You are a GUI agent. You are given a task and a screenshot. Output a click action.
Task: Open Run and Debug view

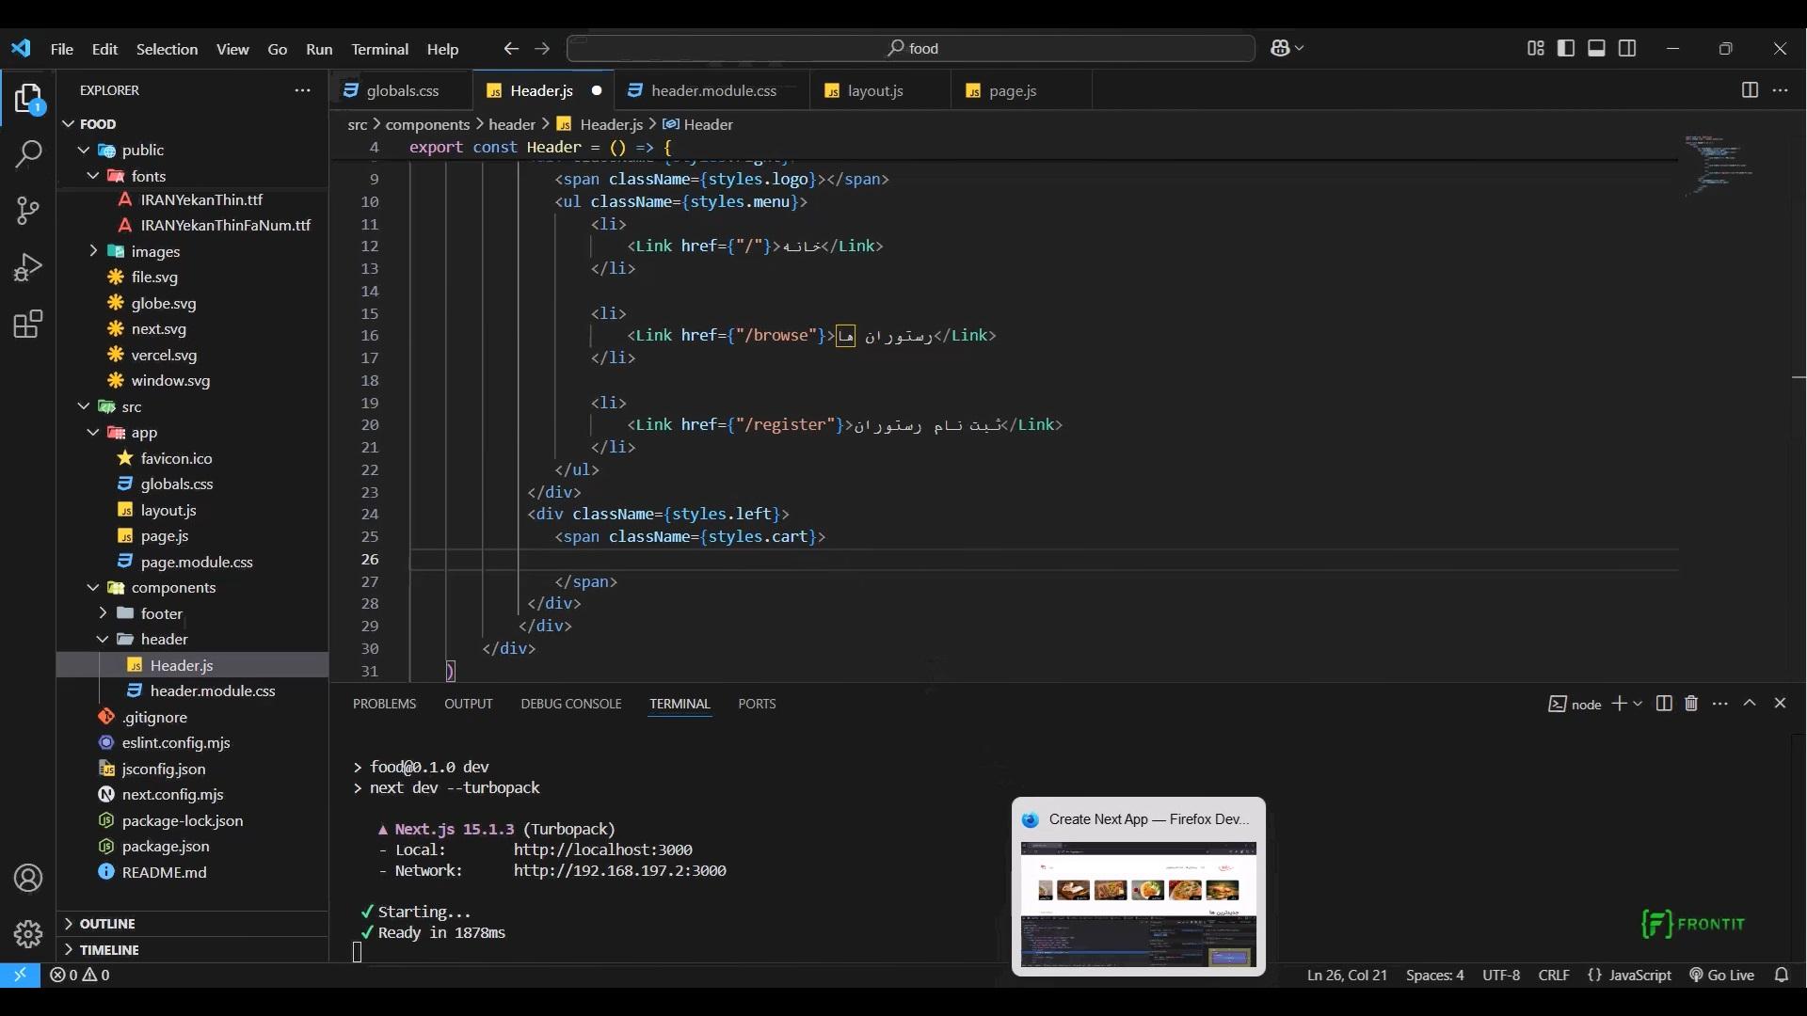click(x=28, y=268)
